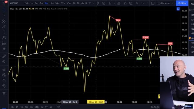
Task: Click the trash remove objects icon
Action: (x=4, y=94)
